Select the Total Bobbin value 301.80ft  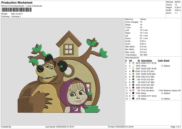[x=143, y=55]
